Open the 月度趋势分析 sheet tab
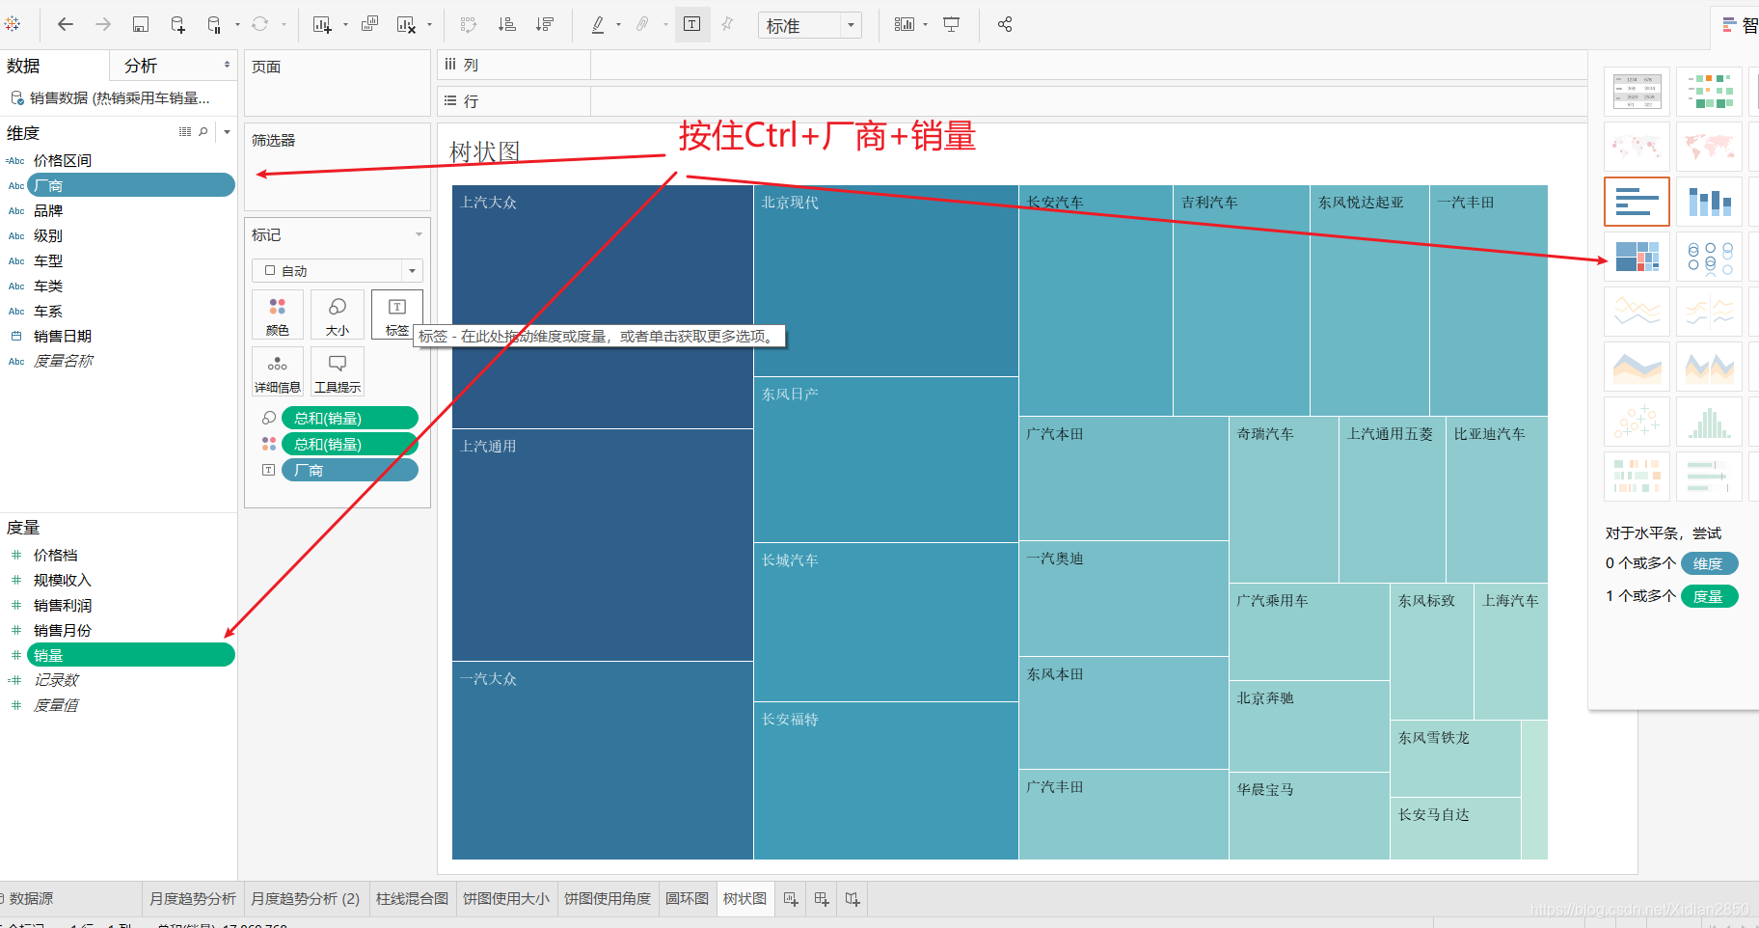This screenshot has height=928, width=1759. click(193, 898)
